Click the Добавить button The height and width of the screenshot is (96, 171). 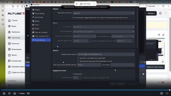click(x=151, y=13)
